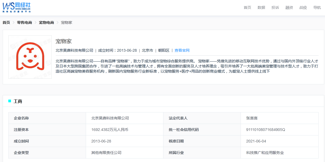The width and height of the screenshot is (325, 162).
Task: Click 成立时间：2013-06-28 in the header line
Action: (x=117, y=50)
